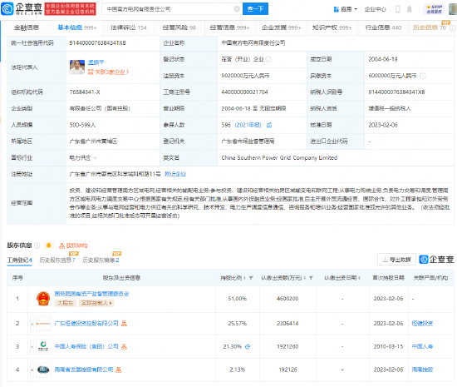Click the 查一下 search button
Image resolution: width=457 pixels, height=387 pixels.
[255, 9]
